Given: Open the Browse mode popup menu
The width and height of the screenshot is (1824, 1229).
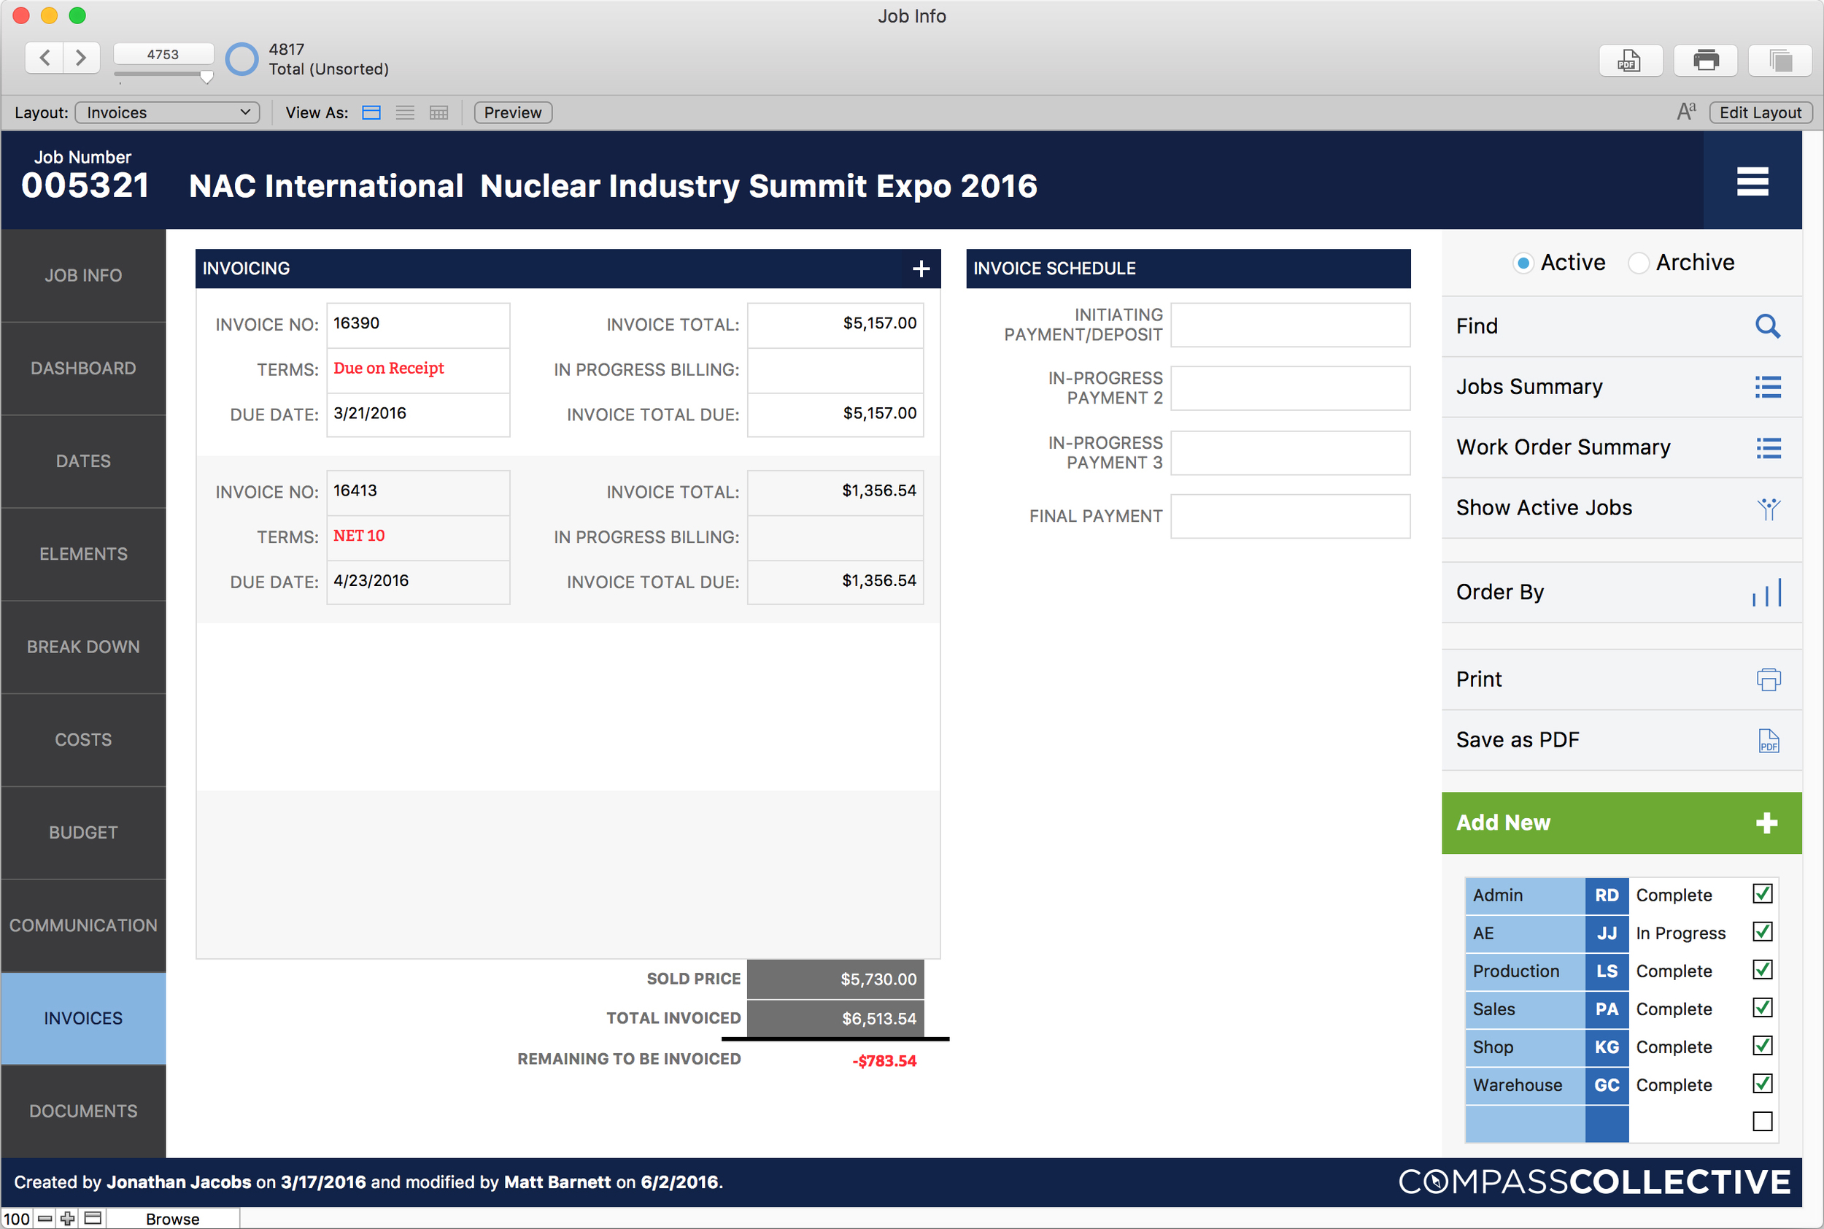Looking at the screenshot, I should point(172,1219).
